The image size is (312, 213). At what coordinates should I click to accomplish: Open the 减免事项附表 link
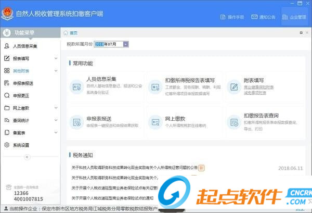[255, 93]
